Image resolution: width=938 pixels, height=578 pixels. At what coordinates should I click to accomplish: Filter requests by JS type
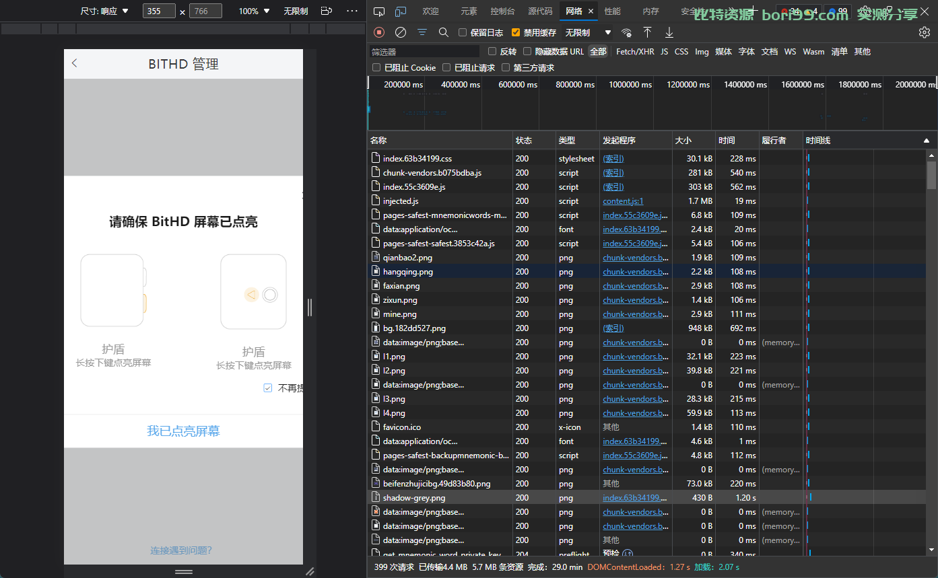coord(664,51)
